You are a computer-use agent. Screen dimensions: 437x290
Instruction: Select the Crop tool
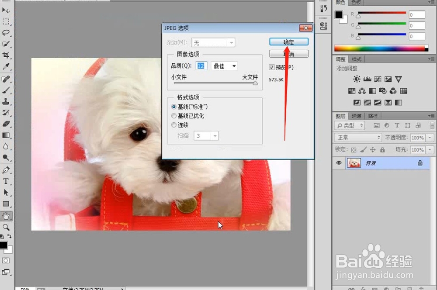6,55
